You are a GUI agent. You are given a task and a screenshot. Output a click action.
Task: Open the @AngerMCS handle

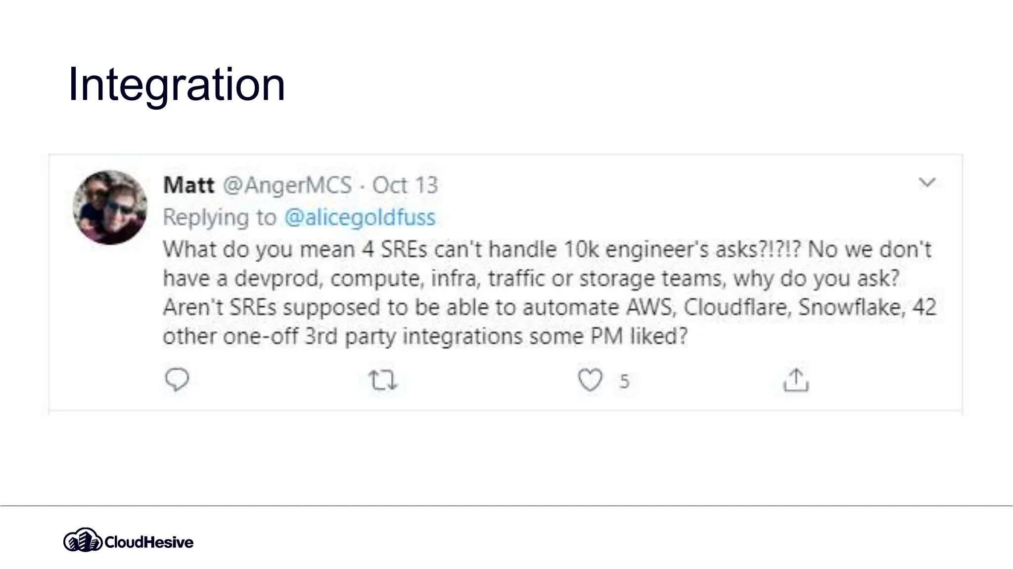(287, 185)
